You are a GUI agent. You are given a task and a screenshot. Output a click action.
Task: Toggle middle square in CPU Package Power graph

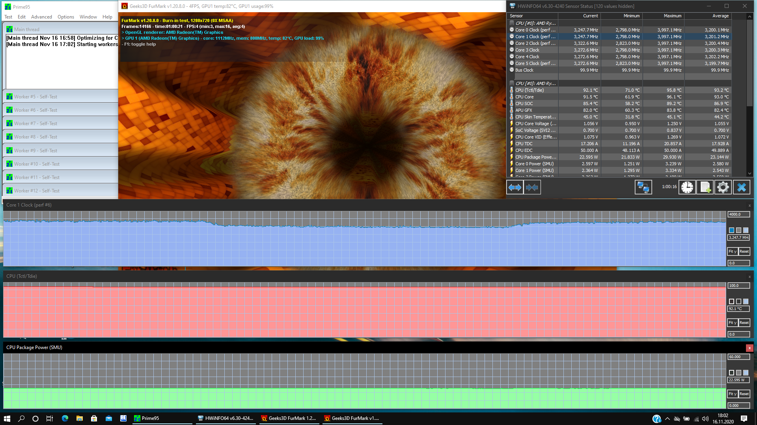[x=739, y=373]
